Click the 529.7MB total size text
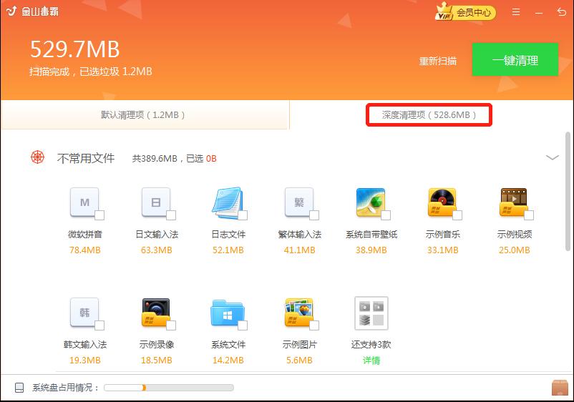The width and height of the screenshot is (574, 402). (x=74, y=49)
